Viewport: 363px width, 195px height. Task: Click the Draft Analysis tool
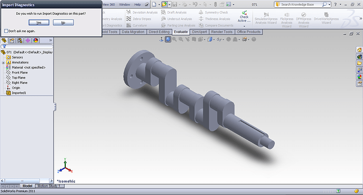[174, 13]
